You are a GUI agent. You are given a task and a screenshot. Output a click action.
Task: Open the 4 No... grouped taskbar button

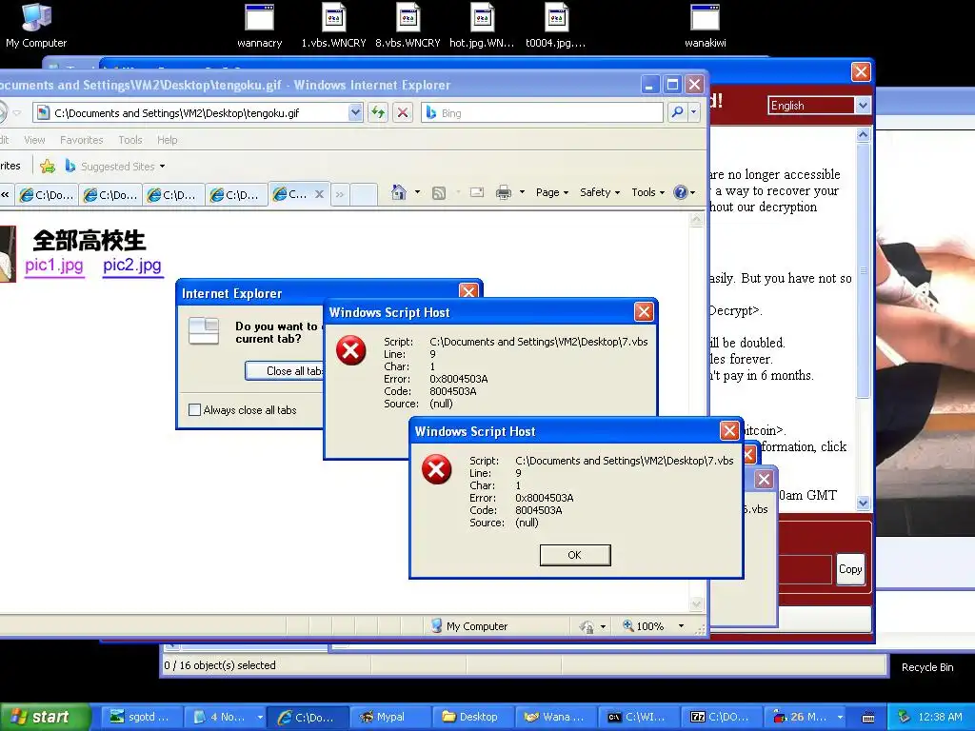click(225, 717)
